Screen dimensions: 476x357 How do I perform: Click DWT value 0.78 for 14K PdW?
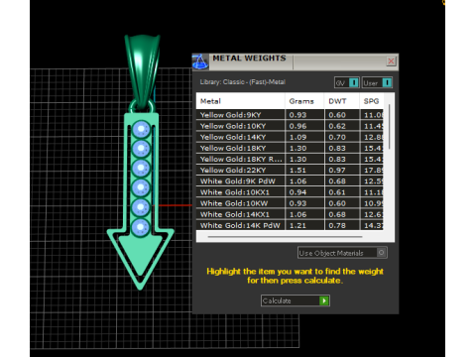pos(337,225)
